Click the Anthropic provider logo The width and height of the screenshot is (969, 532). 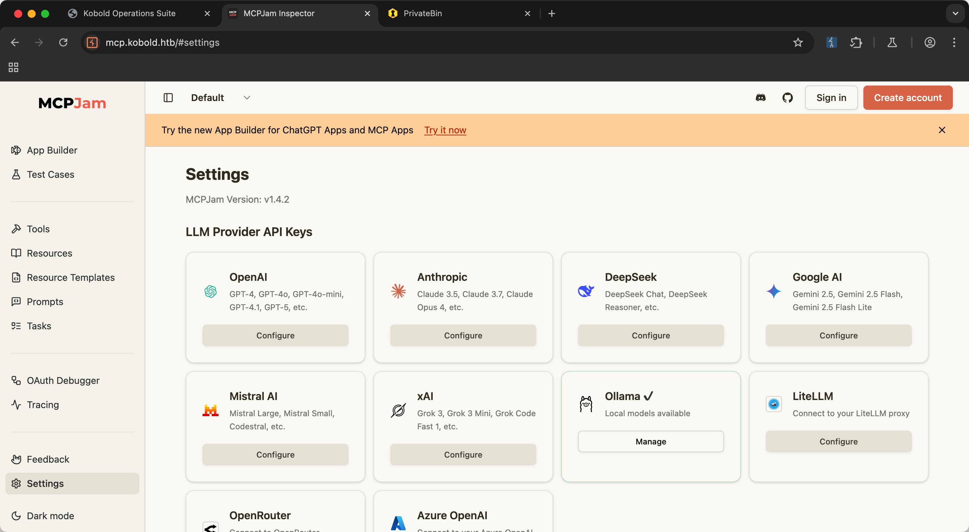(398, 291)
